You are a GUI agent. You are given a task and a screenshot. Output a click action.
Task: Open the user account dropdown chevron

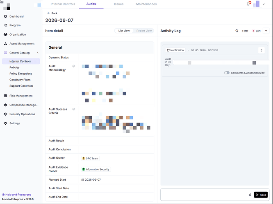pos(264,4)
